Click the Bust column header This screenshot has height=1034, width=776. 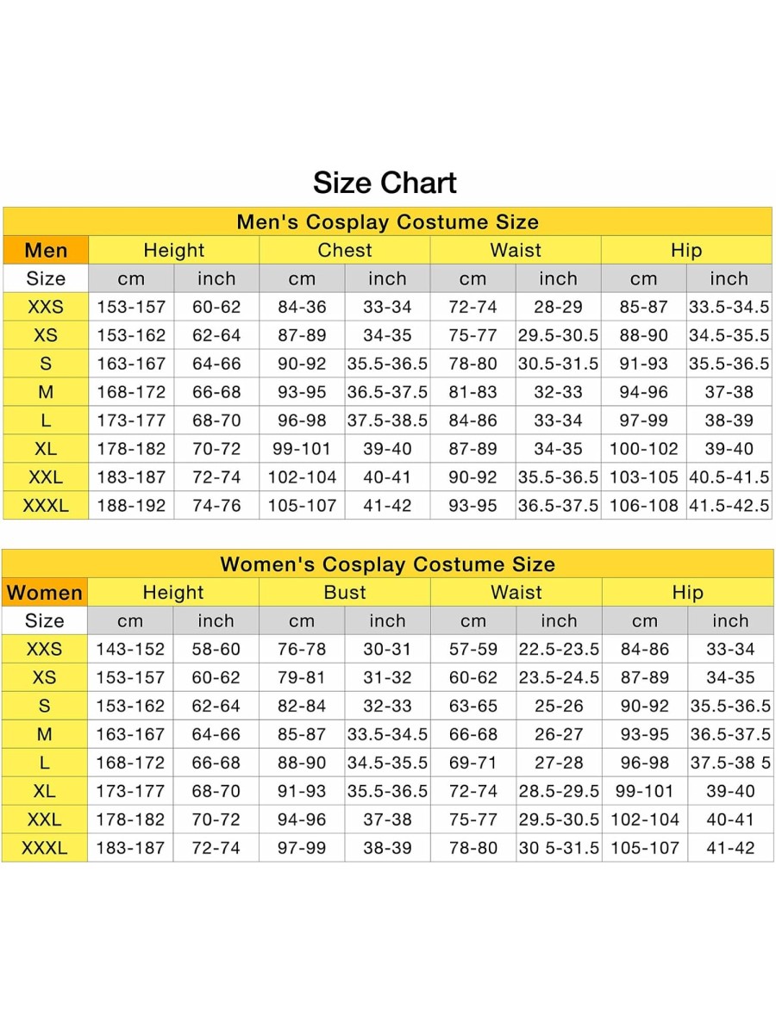click(345, 593)
